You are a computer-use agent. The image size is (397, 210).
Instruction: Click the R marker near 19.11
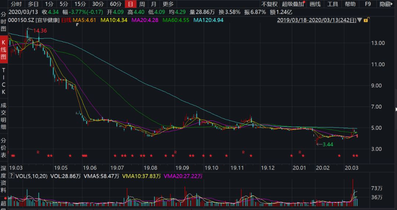243,152
